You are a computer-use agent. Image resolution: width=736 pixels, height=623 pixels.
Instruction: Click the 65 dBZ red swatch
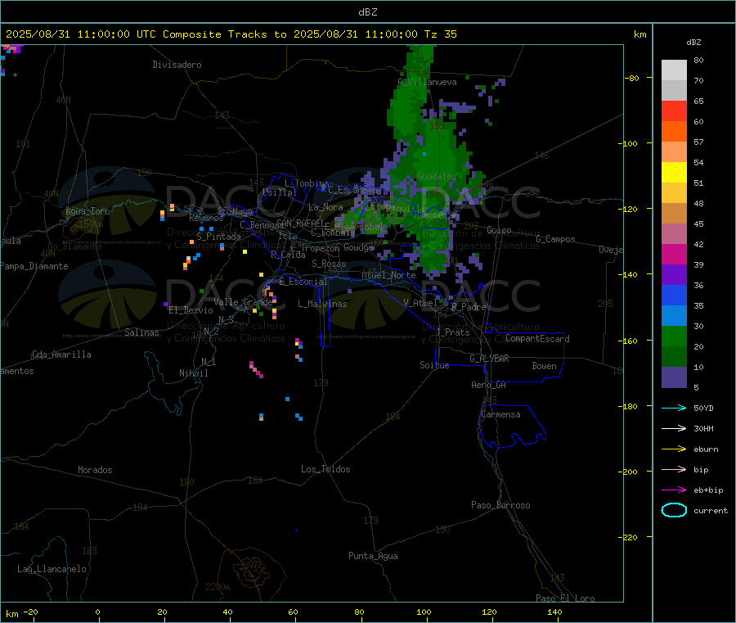[674, 111]
